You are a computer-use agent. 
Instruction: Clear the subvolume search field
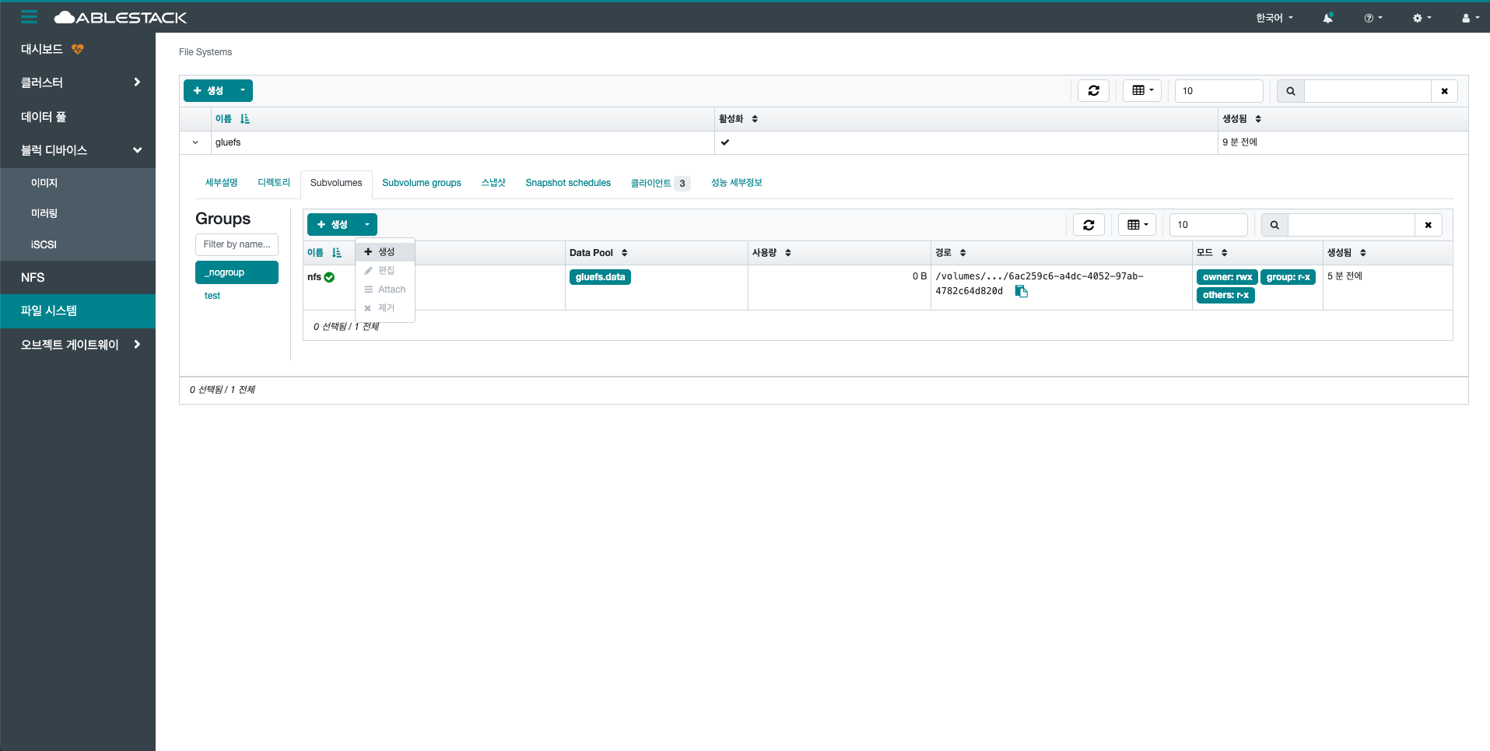click(x=1428, y=225)
